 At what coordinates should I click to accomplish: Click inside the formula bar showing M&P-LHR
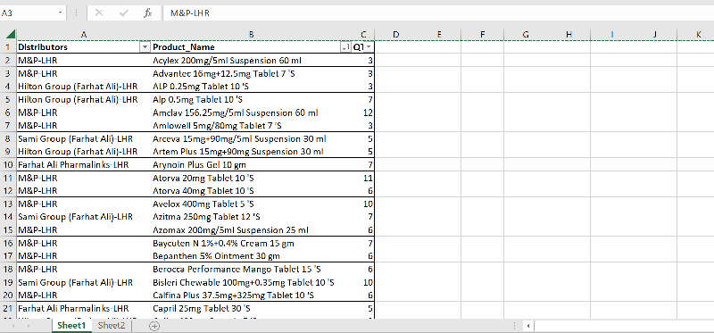coord(437,13)
